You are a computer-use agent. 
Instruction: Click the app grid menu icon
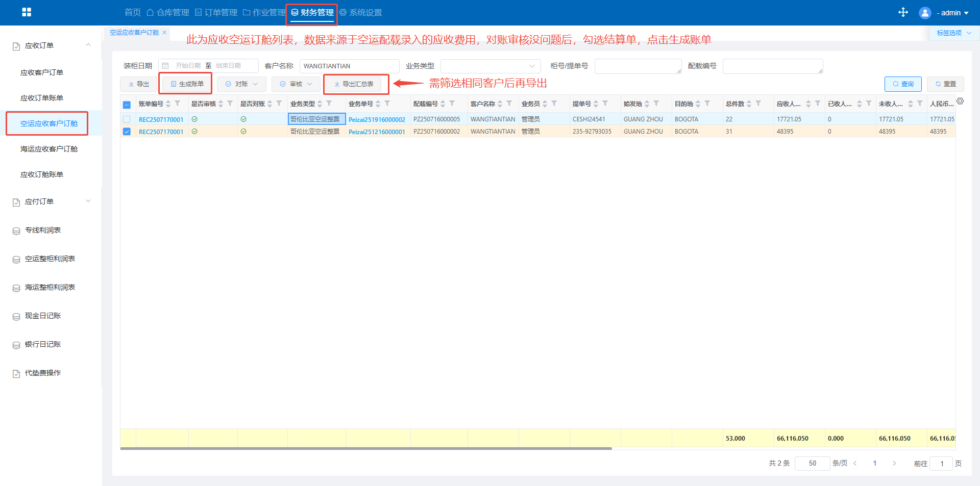point(27,12)
